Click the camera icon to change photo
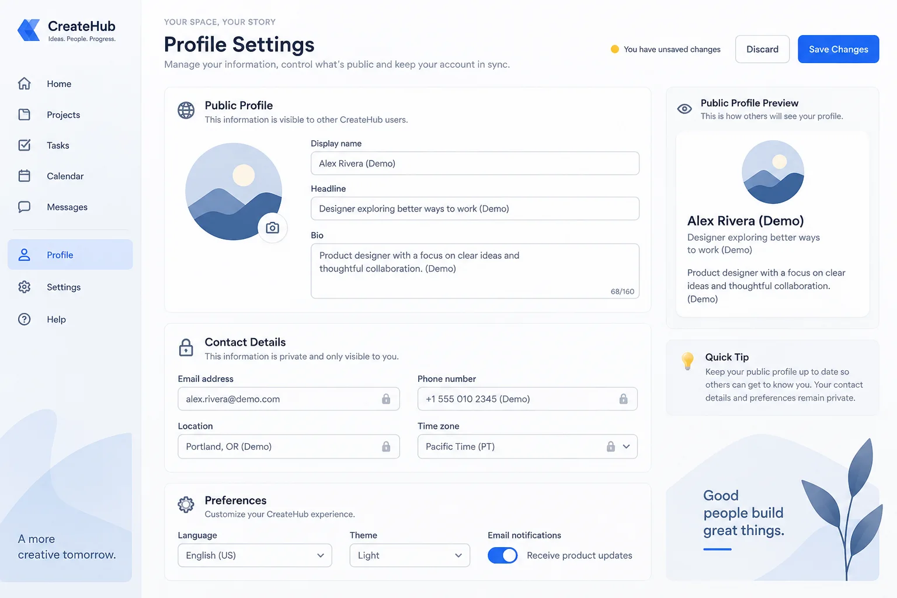Image resolution: width=897 pixels, height=598 pixels. pyautogui.click(x=272, y=228)
